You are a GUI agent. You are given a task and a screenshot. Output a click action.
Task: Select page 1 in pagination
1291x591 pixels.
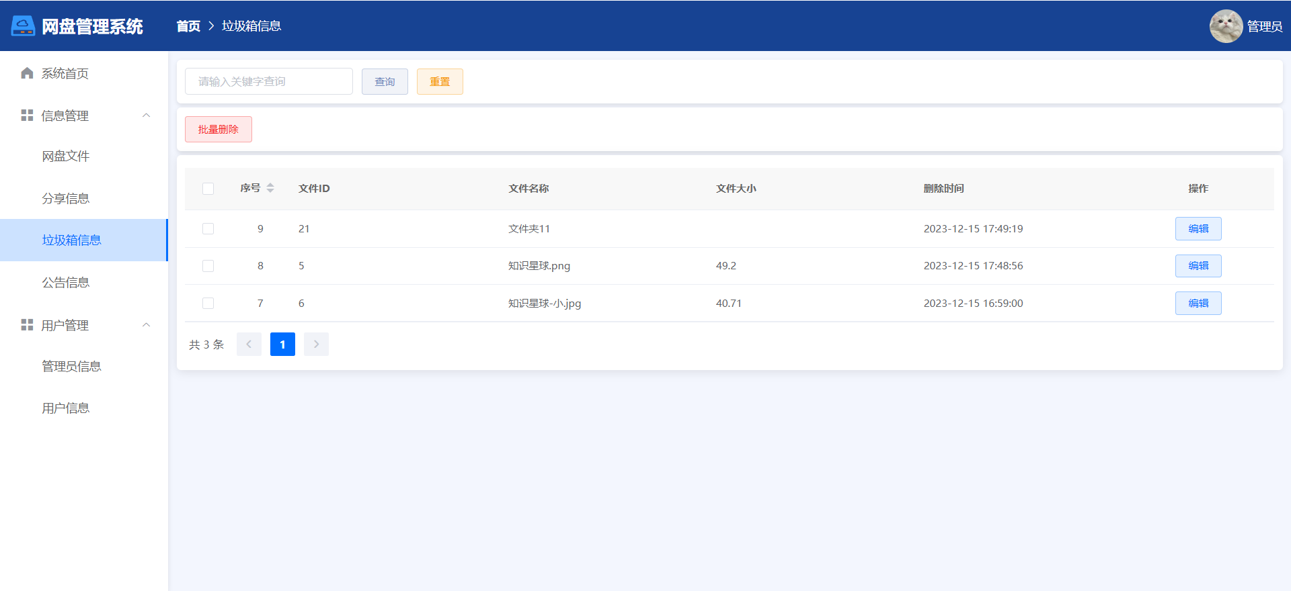pos(282,345)
